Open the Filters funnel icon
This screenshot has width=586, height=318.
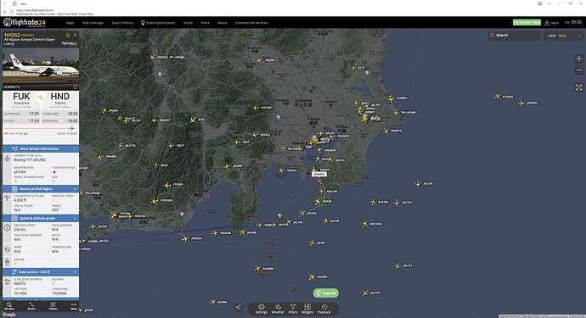tap(293, 309)
